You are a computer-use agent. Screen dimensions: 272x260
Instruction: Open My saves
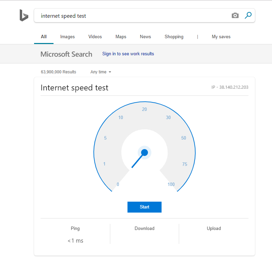[221, 37]
